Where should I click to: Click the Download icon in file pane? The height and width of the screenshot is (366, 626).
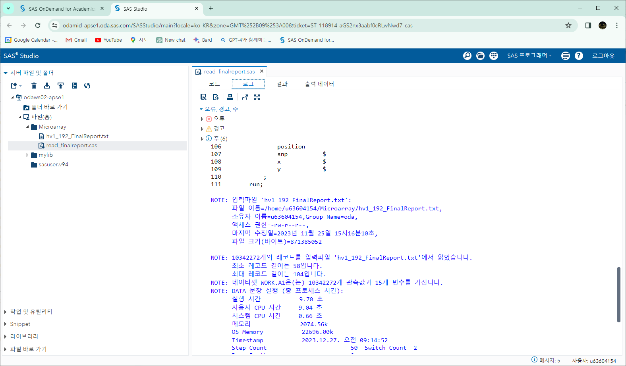tap(47, 85)
